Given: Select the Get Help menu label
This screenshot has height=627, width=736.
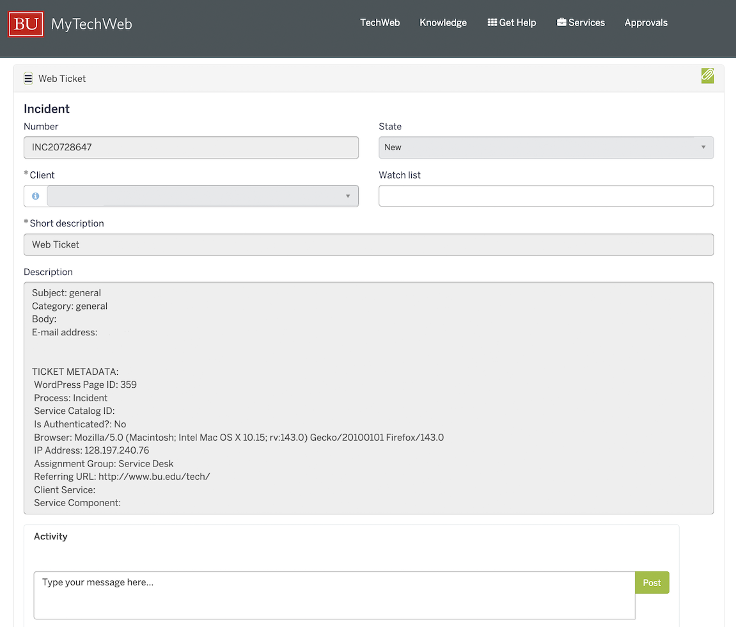Looking at the screenshot, I should pos(517,22).
